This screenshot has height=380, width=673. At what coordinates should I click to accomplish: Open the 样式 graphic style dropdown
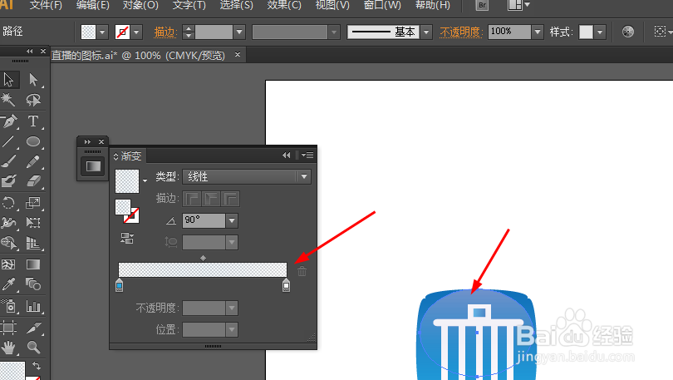[600, 32]
